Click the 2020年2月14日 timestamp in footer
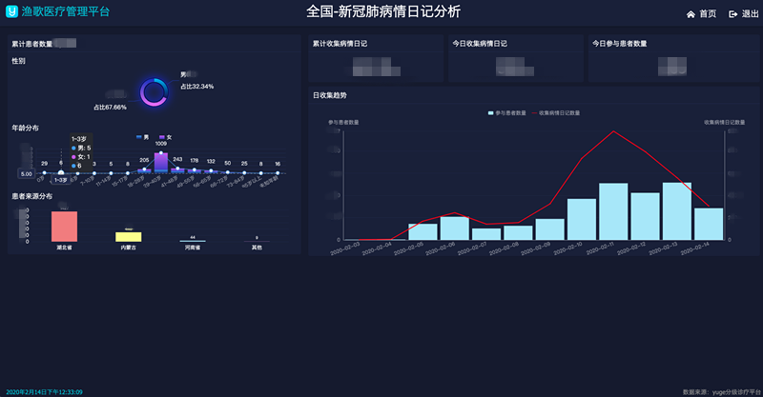Viewport: 763px width, 397px height. coord(44,392)
